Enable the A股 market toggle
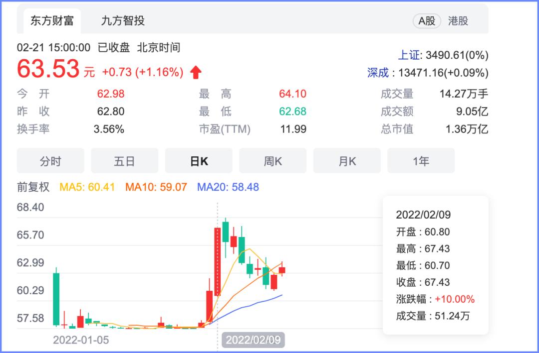 tap(426, 21)
